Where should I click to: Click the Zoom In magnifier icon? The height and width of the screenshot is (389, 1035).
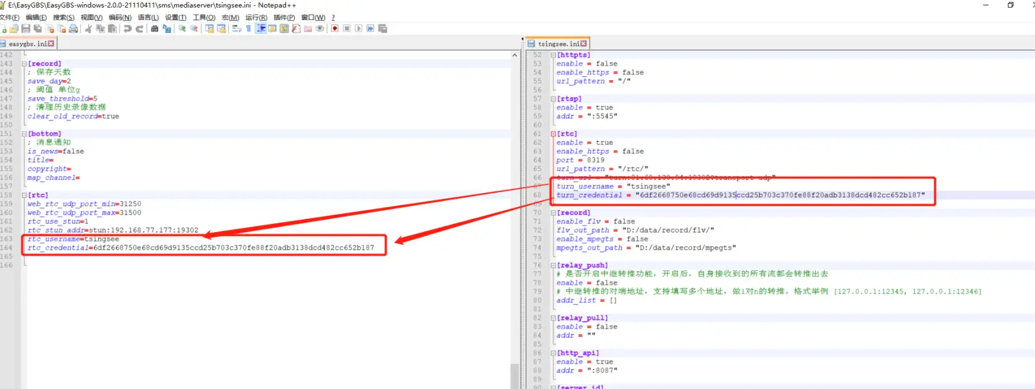[x=182, y=28]
